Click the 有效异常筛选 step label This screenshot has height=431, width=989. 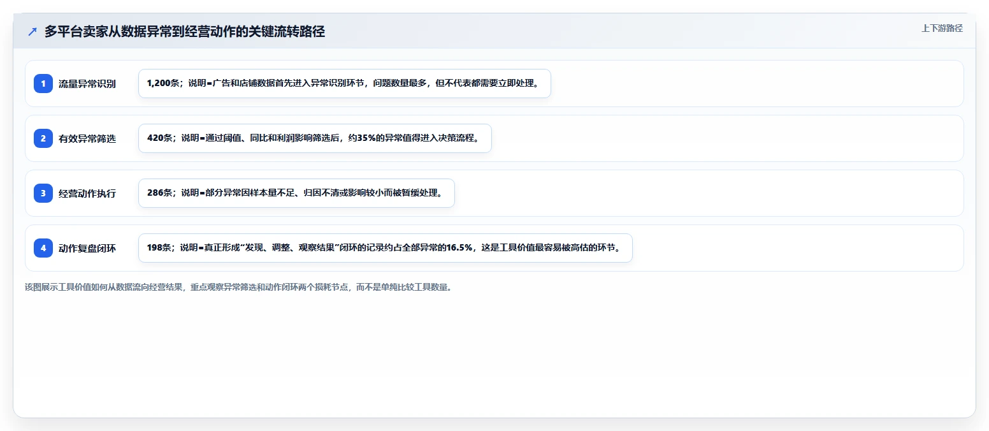(x=87, y=138)
